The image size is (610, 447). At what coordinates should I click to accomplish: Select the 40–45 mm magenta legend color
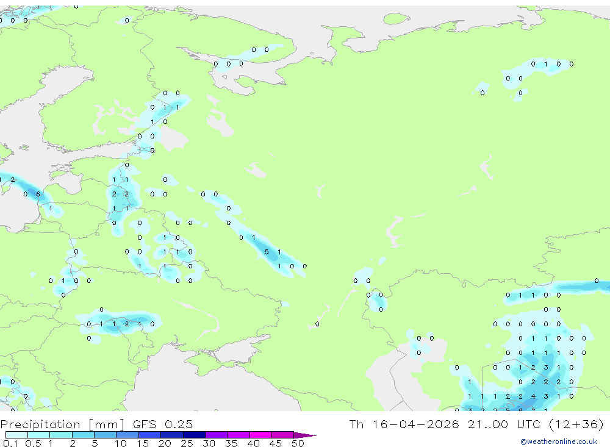pos(260,435)
